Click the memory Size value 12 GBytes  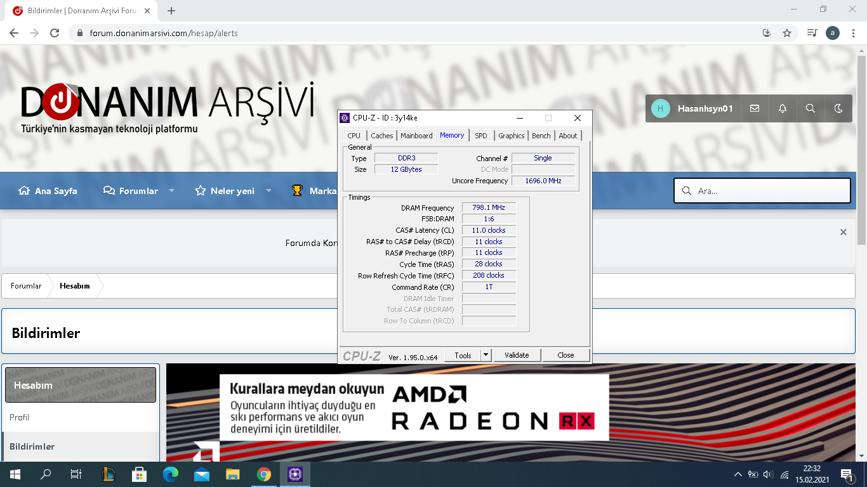406,169
